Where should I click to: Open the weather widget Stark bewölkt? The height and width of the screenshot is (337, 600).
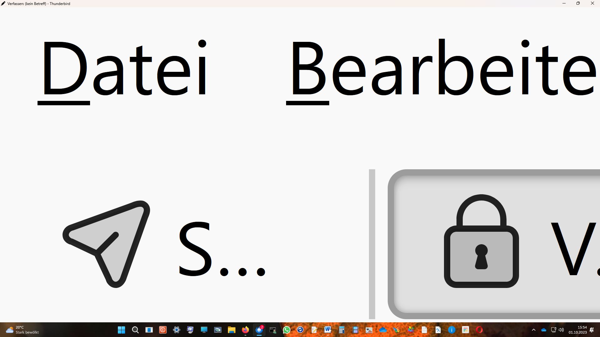tap(23, 330)
